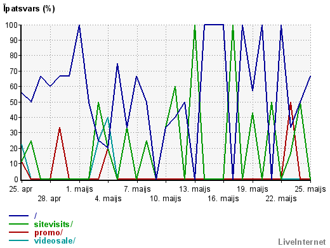Click the 22. maijs axis date label

[x=281, y=199]
